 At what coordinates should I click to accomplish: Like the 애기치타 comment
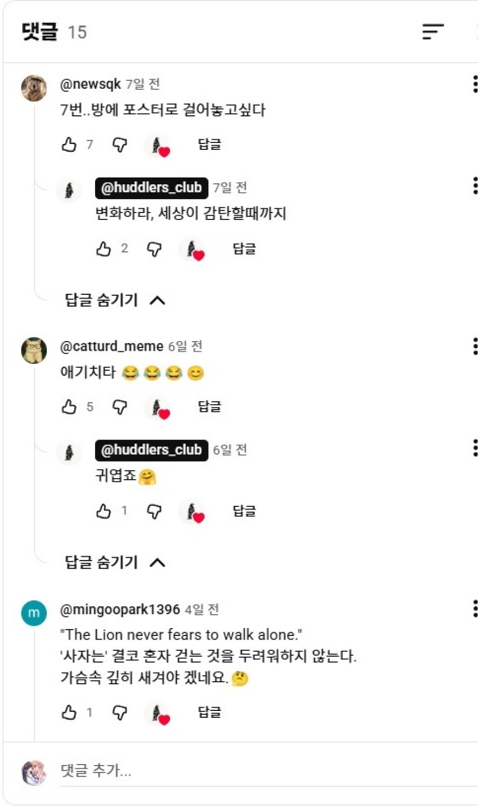(69, 407)
